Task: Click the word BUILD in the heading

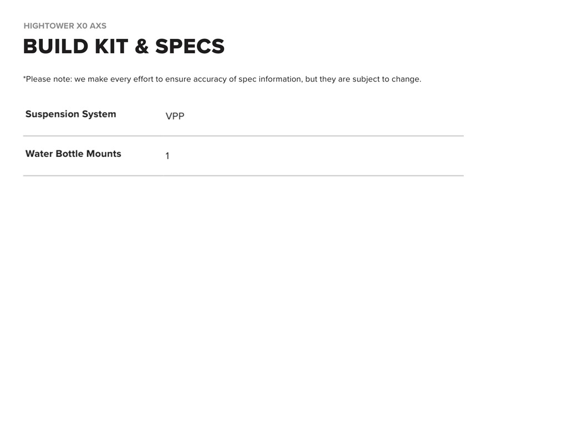Action: tap(55, 47)
